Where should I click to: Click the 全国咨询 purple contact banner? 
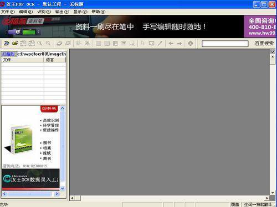point(260,26)
